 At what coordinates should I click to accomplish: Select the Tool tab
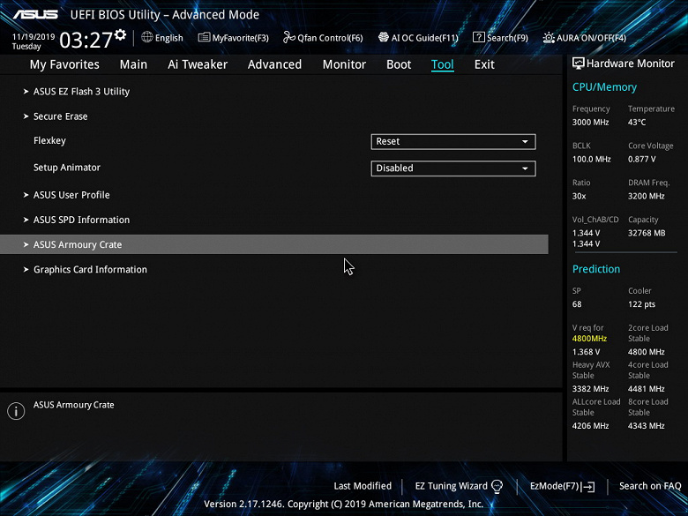442,64
